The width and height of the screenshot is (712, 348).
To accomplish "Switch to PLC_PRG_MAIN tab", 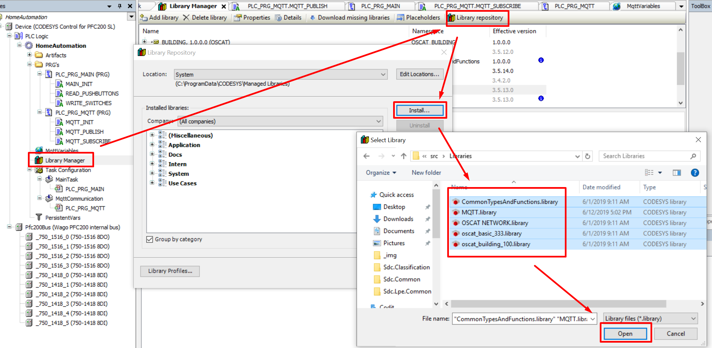I will click(x=380, y=6).
